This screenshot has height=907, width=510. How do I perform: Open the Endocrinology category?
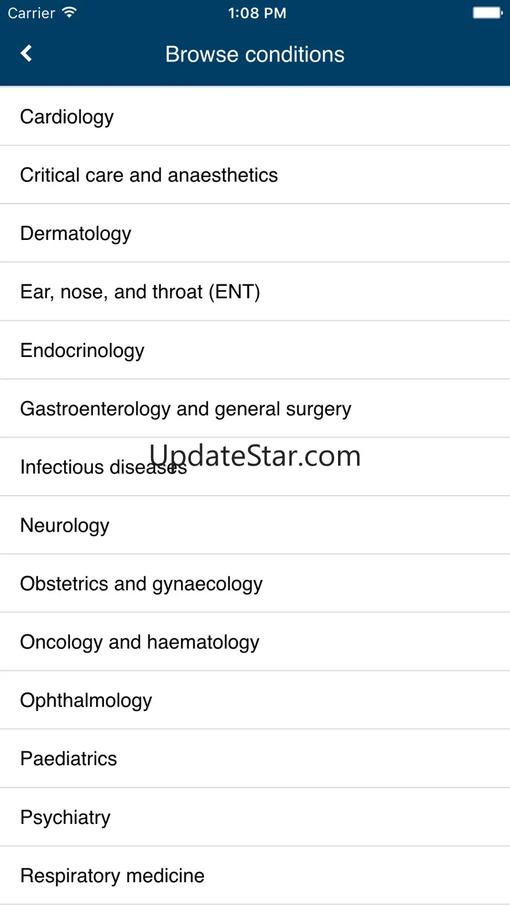tap(82, 350)
